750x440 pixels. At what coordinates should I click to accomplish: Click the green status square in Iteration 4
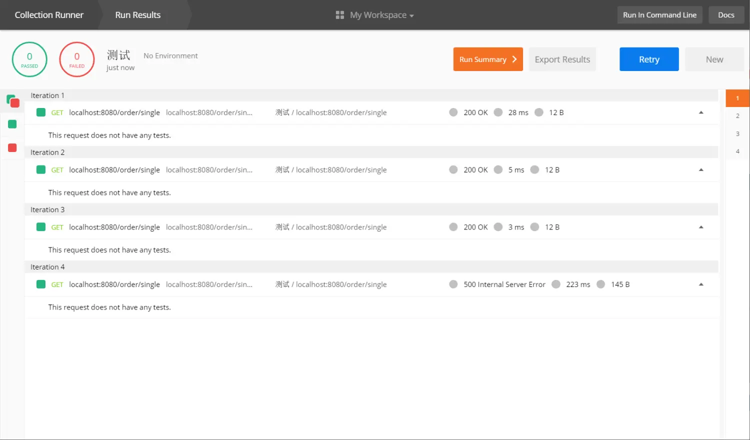tap(41, 284)
